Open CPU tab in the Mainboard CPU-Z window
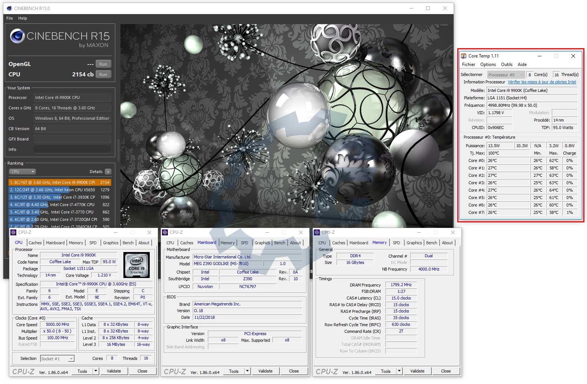Viewport: 587px width, 384px height. point(170,243)
